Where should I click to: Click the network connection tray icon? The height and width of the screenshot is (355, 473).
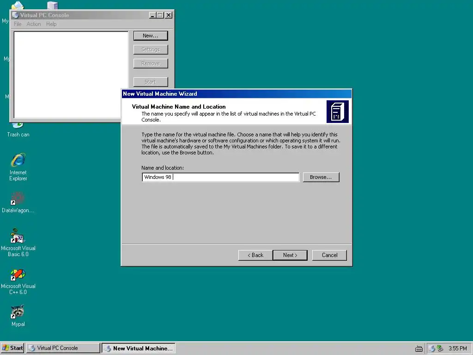(x=440, y=349)
